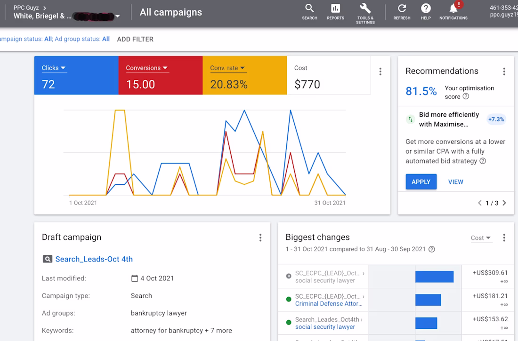Click 31 Oct 2021 chart axis label
The width and height of the screenshot is (518, 341).
point(330,203)
